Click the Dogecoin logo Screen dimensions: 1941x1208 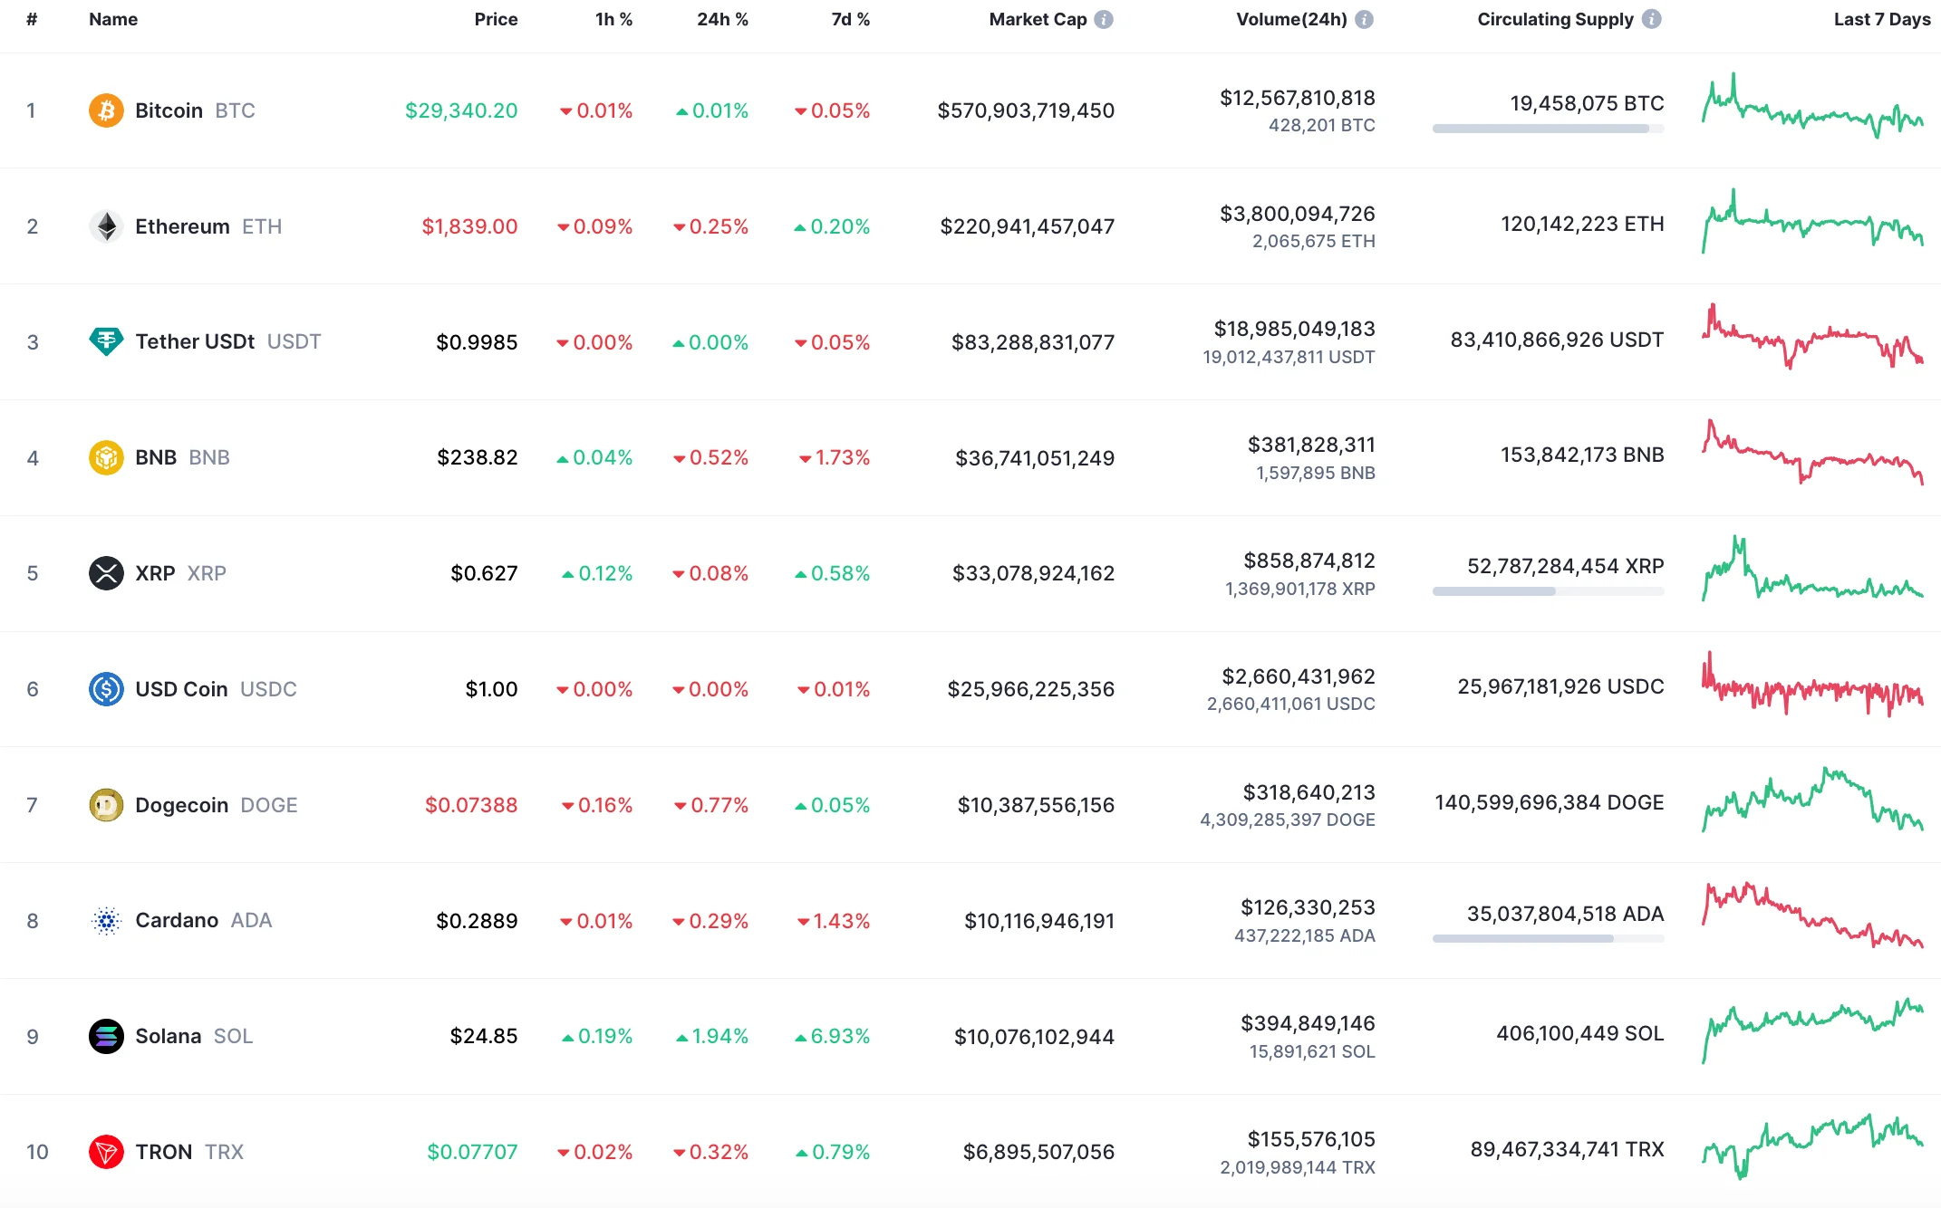[106, 804]
